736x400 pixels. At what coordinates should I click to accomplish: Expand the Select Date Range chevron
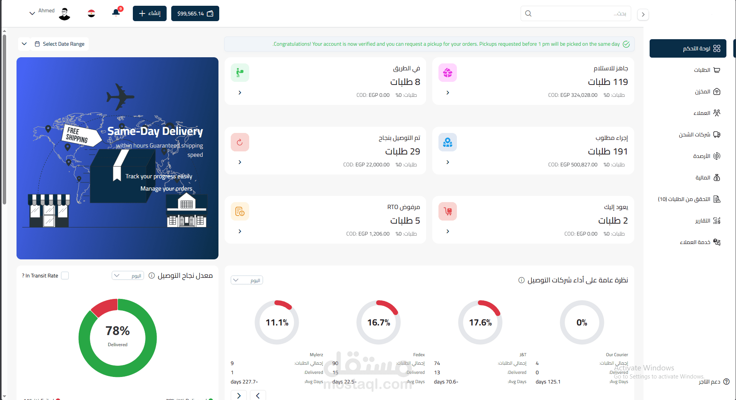pos(24,44)
